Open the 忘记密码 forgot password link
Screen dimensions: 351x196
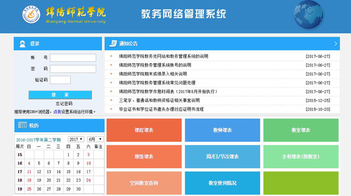coord(64,104)
